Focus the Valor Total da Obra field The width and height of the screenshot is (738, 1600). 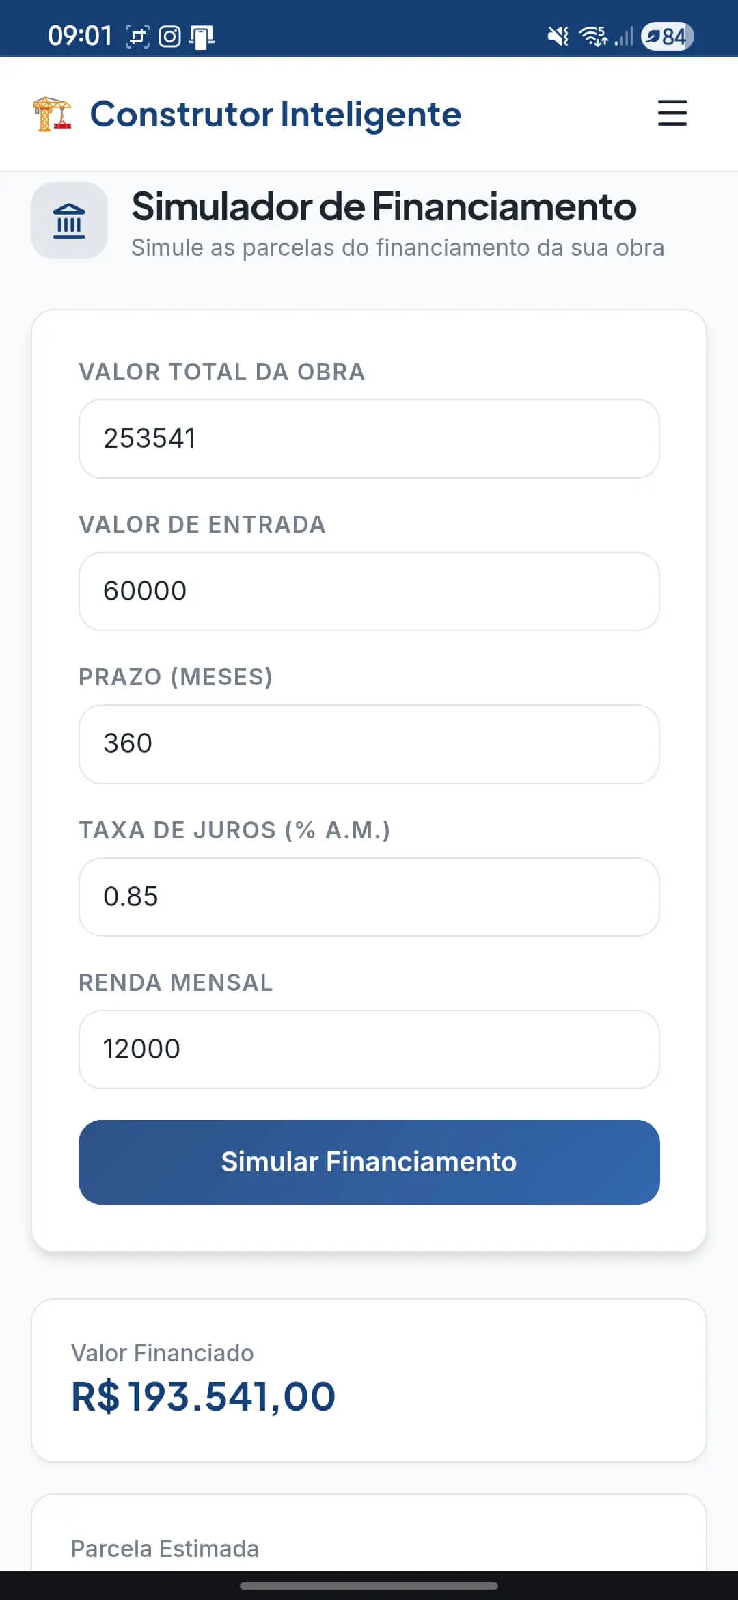point(369,438)
